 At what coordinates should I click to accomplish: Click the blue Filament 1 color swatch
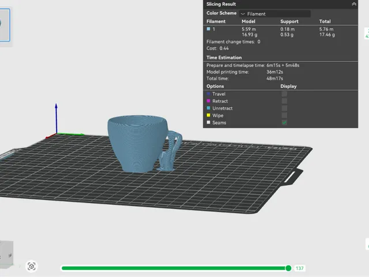click(208, 29)
